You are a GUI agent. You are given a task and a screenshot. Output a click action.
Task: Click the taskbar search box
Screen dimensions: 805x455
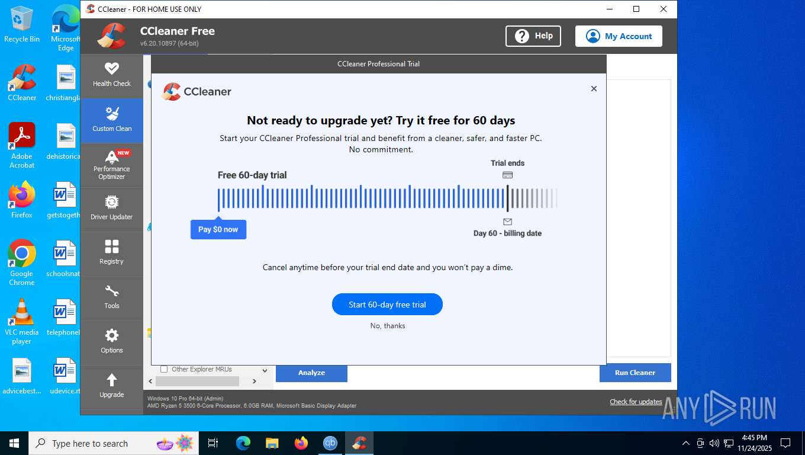tap(114, 443)
